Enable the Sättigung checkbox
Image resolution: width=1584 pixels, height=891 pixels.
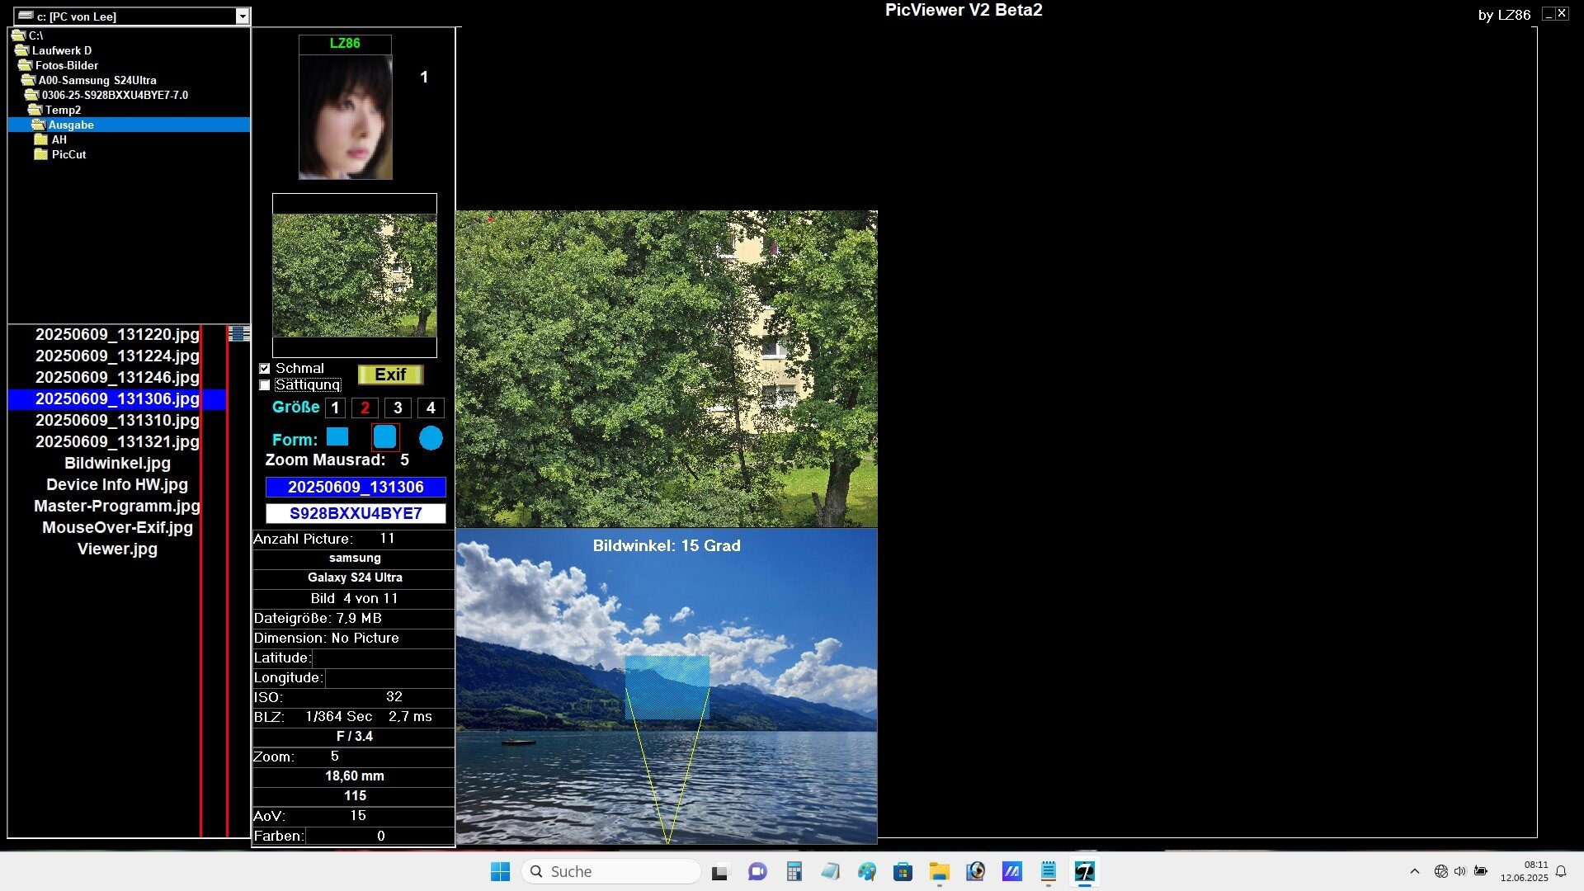(265, 385)
